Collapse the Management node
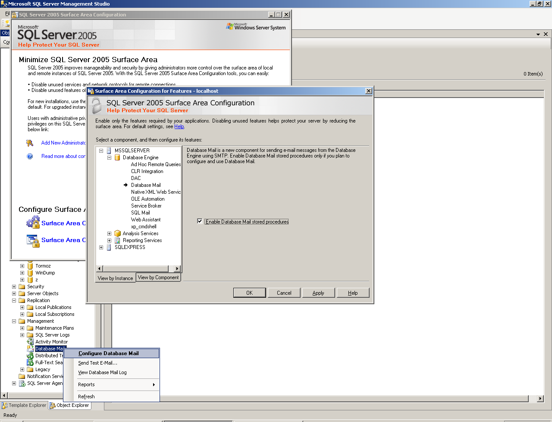The width and height of the screenshot is (552, 422). pyautogui.click(x=14, y=321)
